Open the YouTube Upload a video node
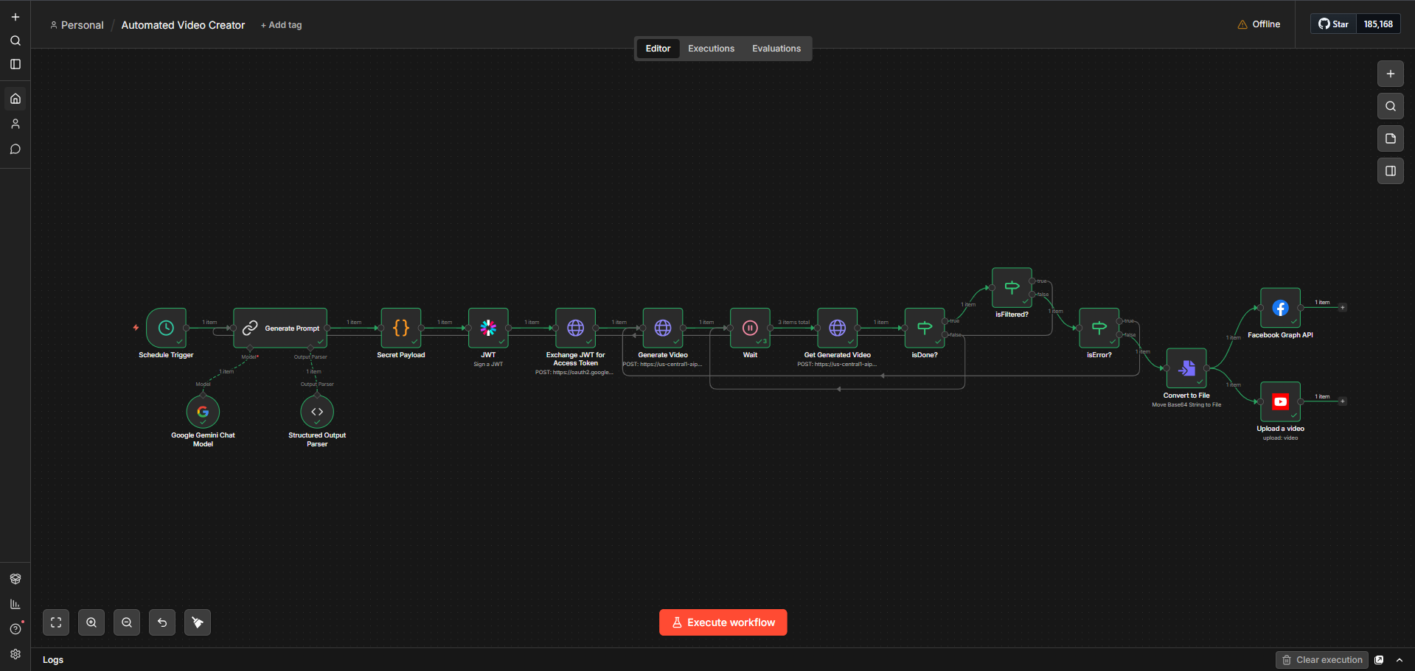Image resolution: width=1415 pixels, height=671 pixels. [1280, 401]
